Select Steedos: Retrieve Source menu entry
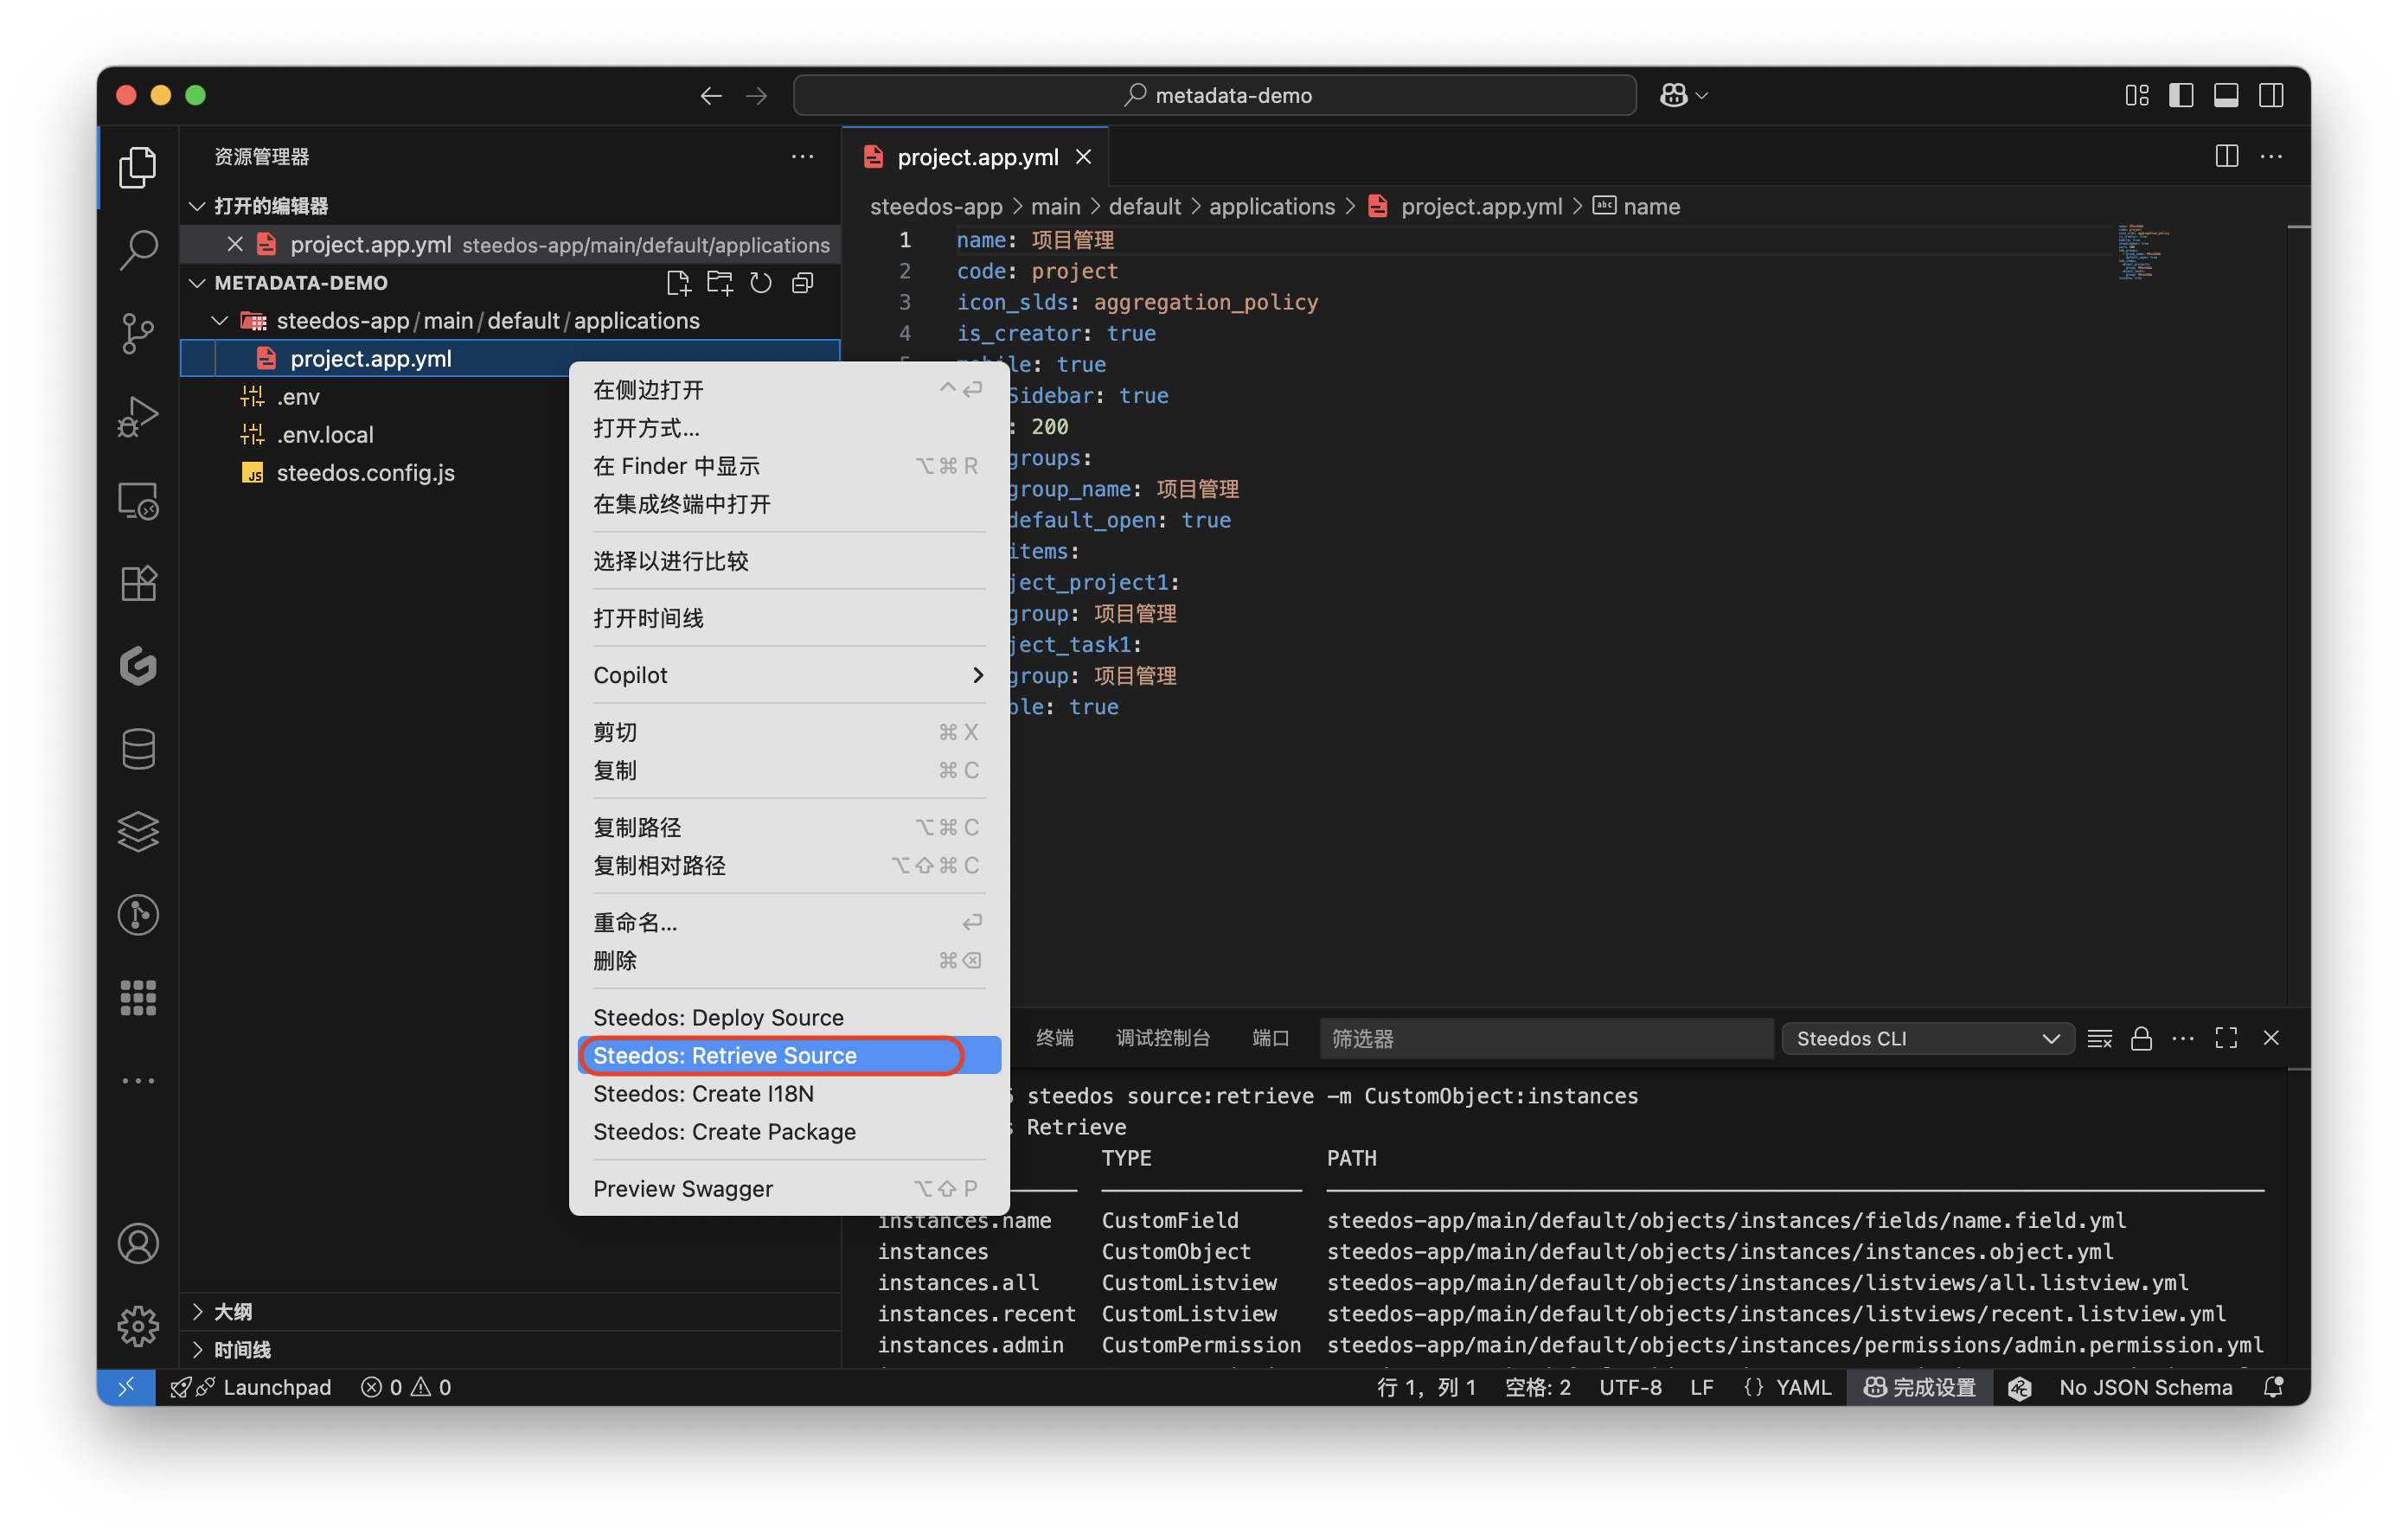Viewport: 2408px width, 1534px height. (x=789, y=1056)
